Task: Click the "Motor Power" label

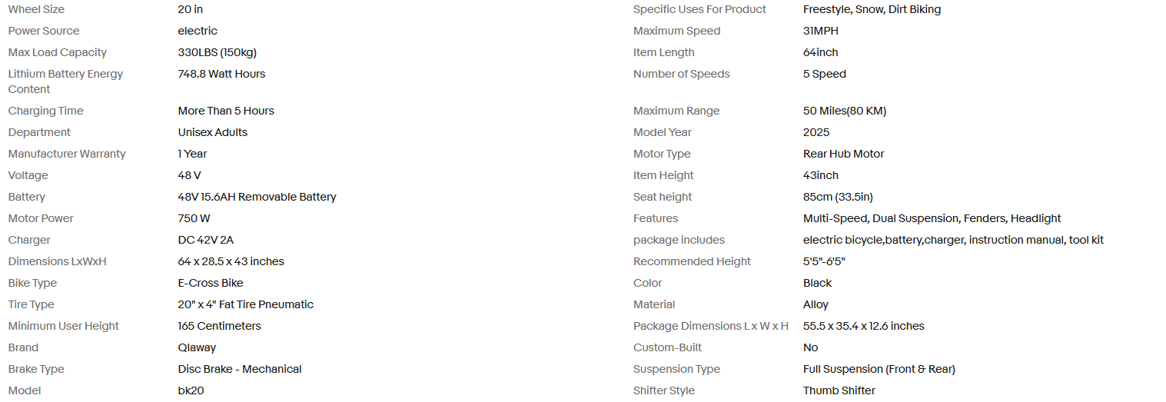Action: (42, 219)
